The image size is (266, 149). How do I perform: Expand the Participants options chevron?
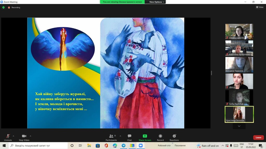[x=120, y=136]
